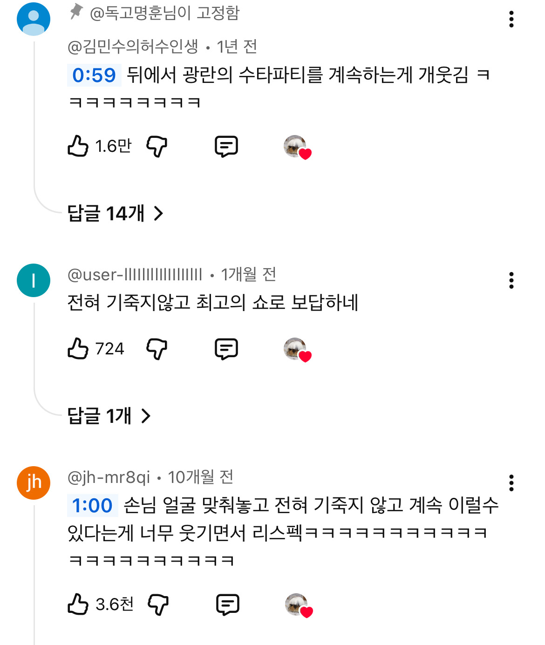The width and height of the screenshot is (545, 645).
Task: Open reply box on the 0:59 comment
Action: tap(226, 146)
